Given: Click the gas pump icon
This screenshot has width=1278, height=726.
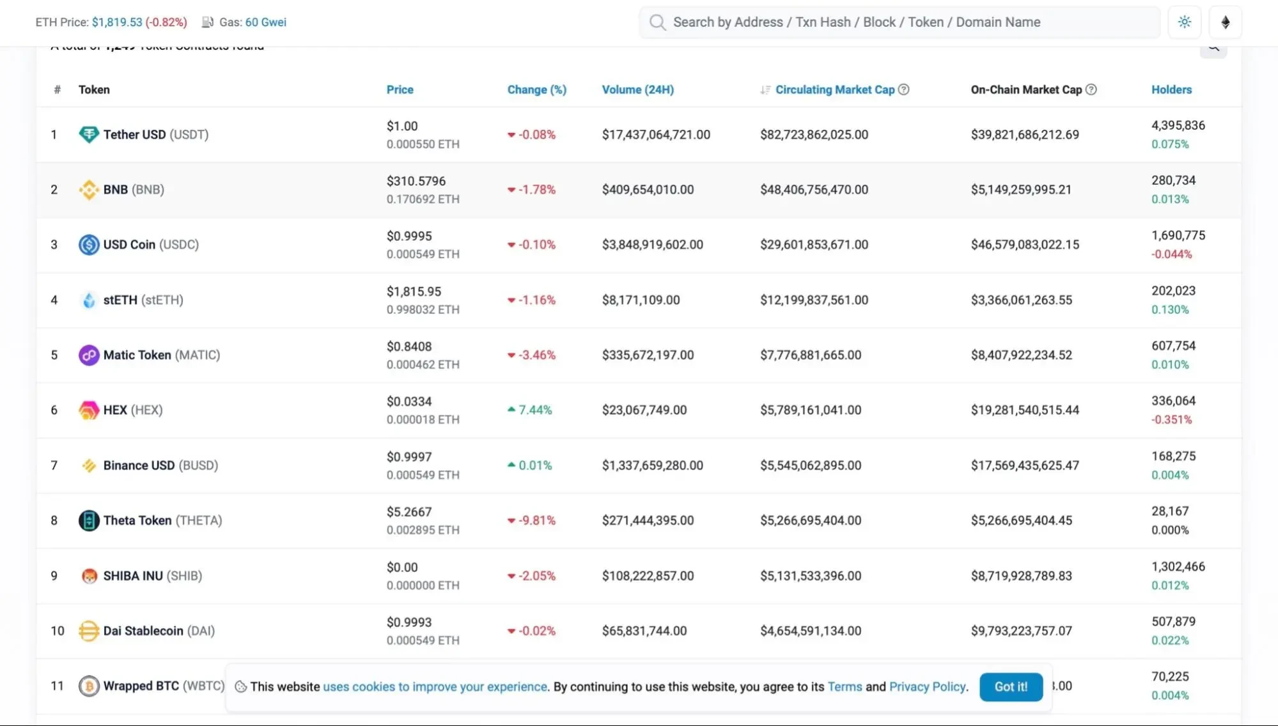Looking at the screenshot, I should point(208,22).
